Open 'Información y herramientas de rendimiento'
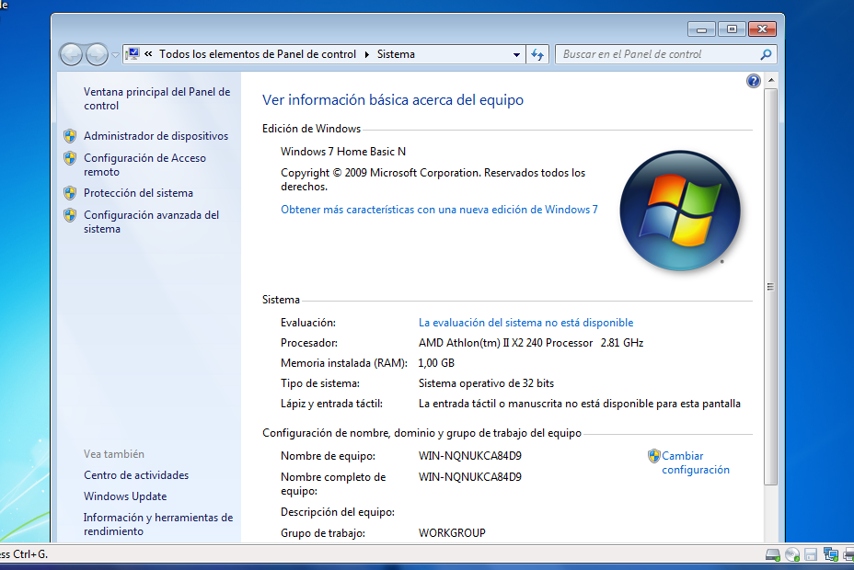 point(158,524)
